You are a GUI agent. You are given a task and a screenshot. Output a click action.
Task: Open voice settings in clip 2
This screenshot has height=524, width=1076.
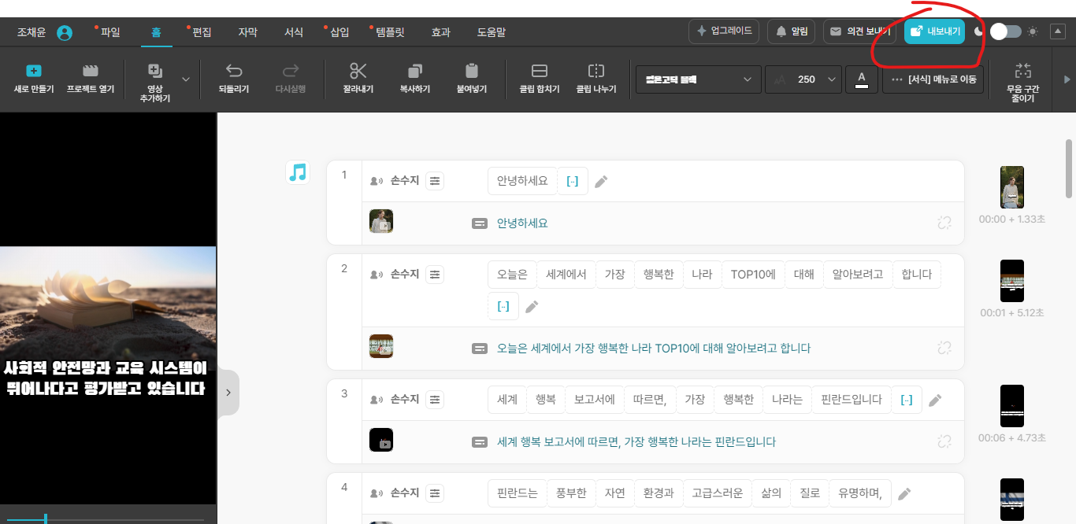click(x=435, y=275)
